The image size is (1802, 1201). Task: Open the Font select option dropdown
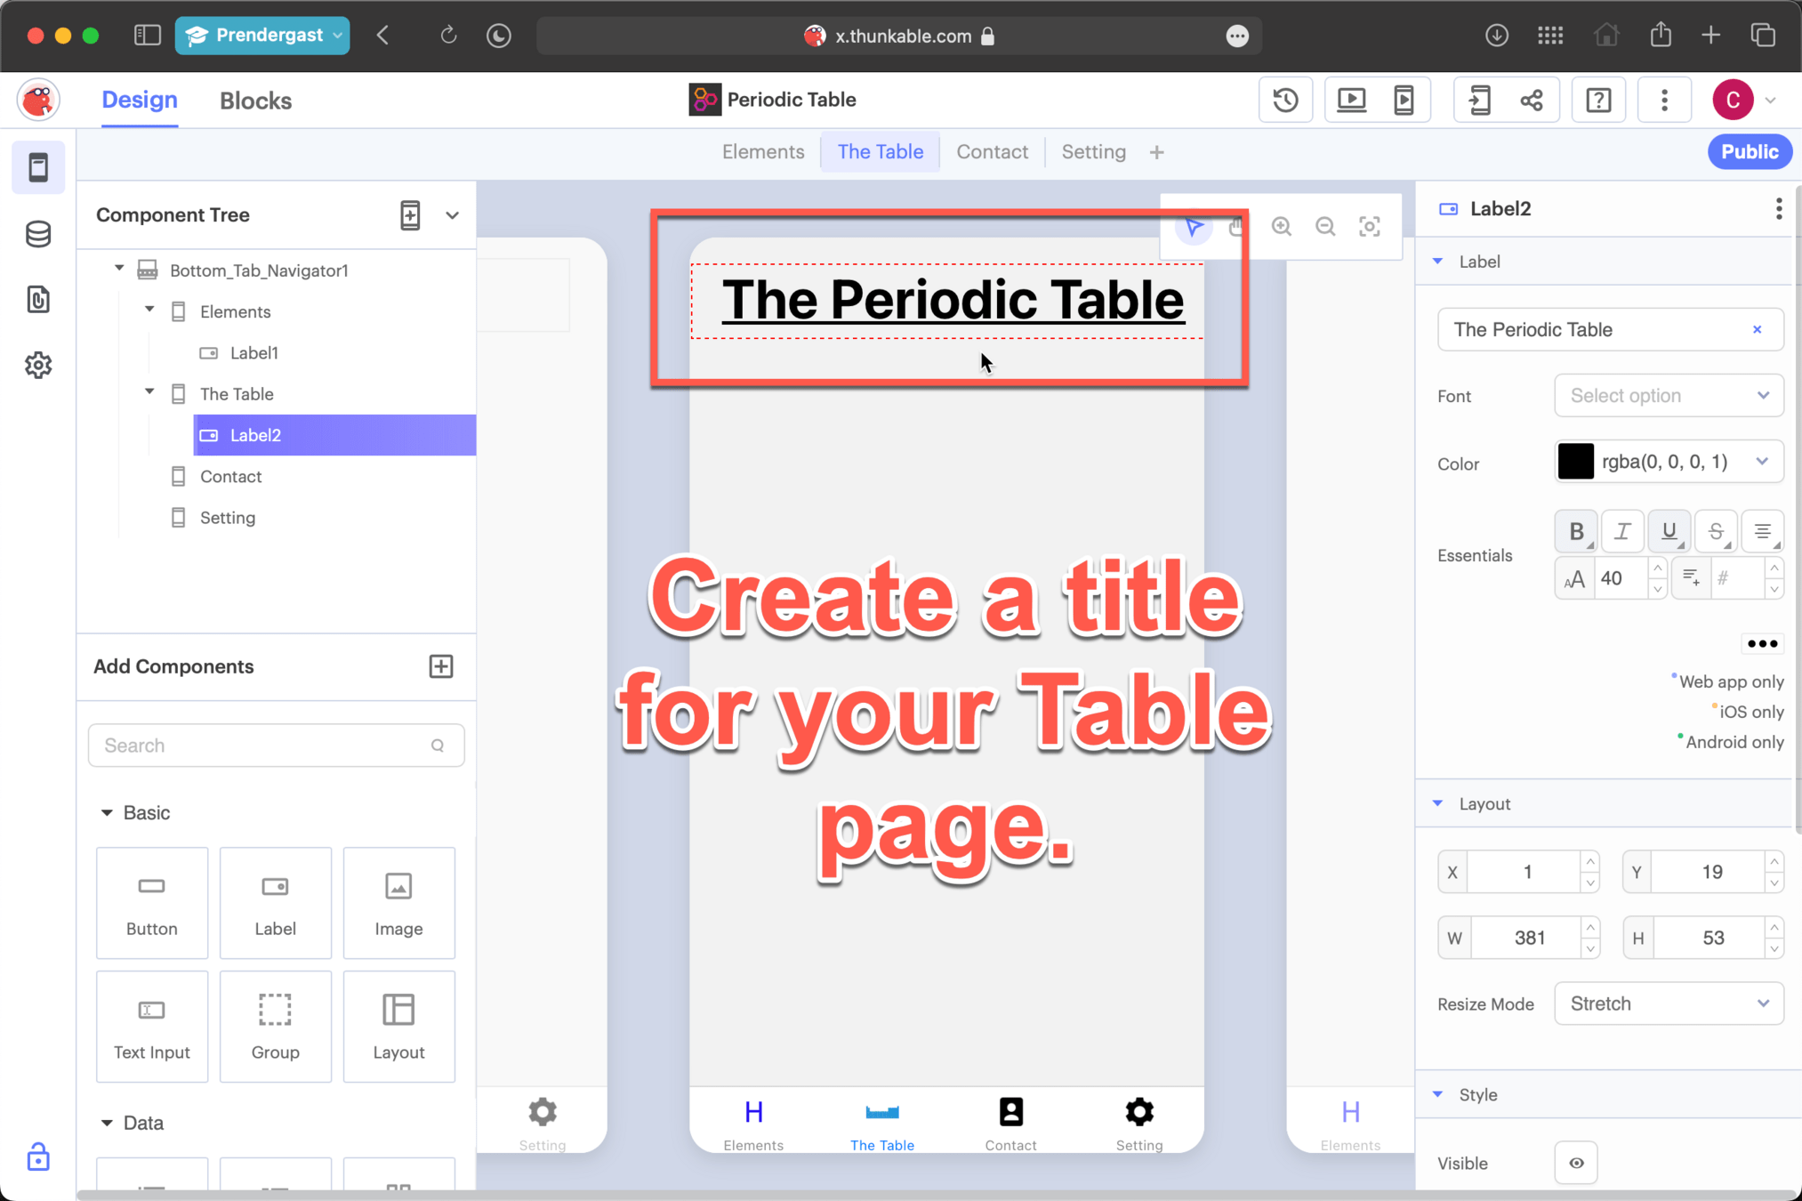click(1669, 396)
